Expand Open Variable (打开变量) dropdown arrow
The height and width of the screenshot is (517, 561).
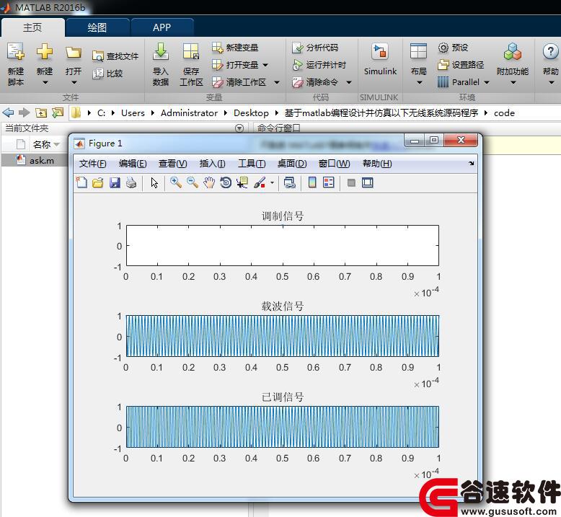[x=265, y=65]
